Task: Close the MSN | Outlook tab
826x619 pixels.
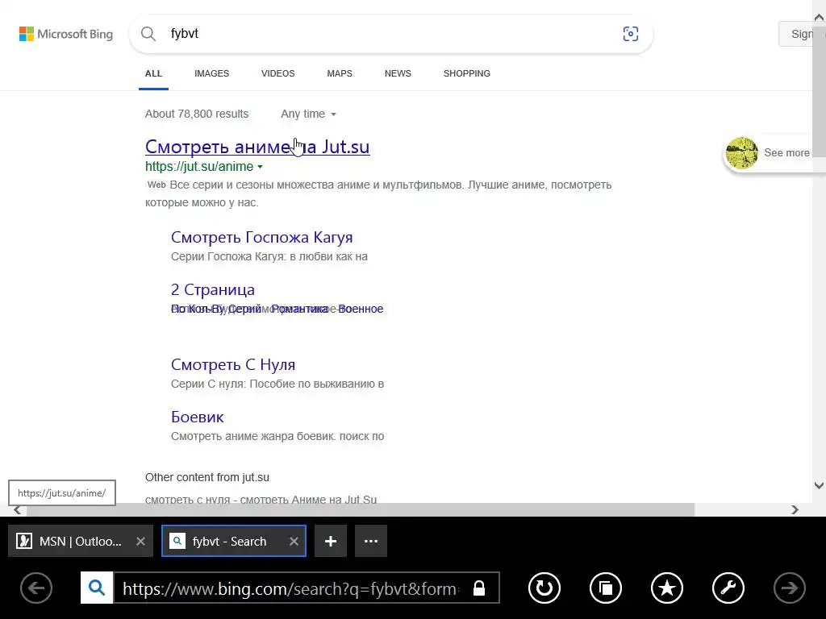Action: (140, 541)
